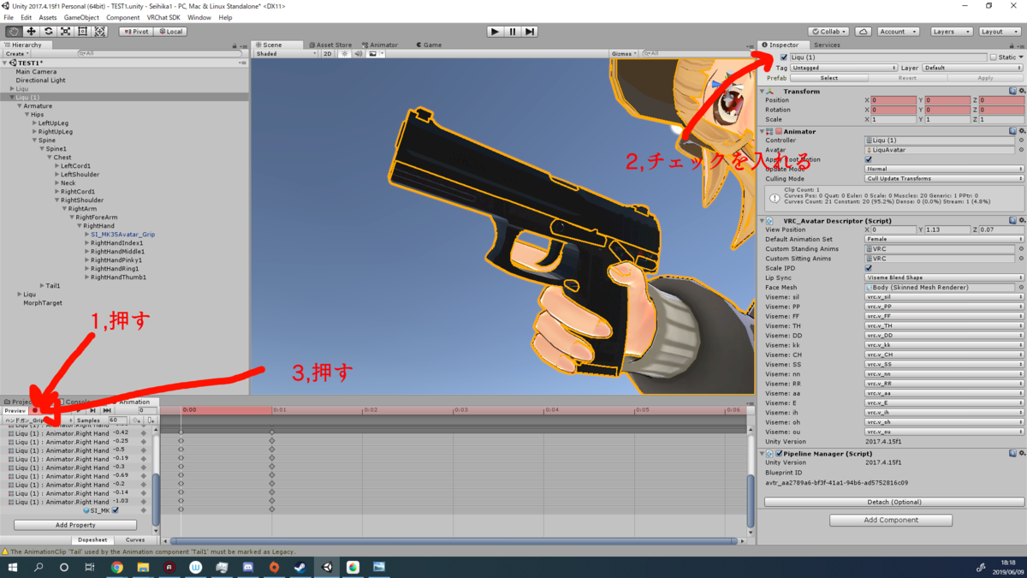Select the Rect Transform tool

click(82, 32)
